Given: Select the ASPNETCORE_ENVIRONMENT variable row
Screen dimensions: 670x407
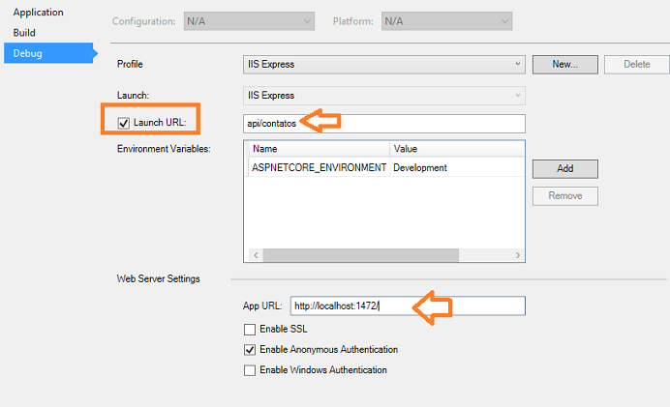Looking at the screenshot, I should coord(386,167).
